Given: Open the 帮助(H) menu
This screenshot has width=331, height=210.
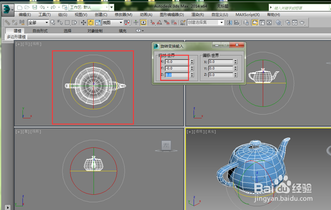Looking at the screenshot, I should pos(274,15).
